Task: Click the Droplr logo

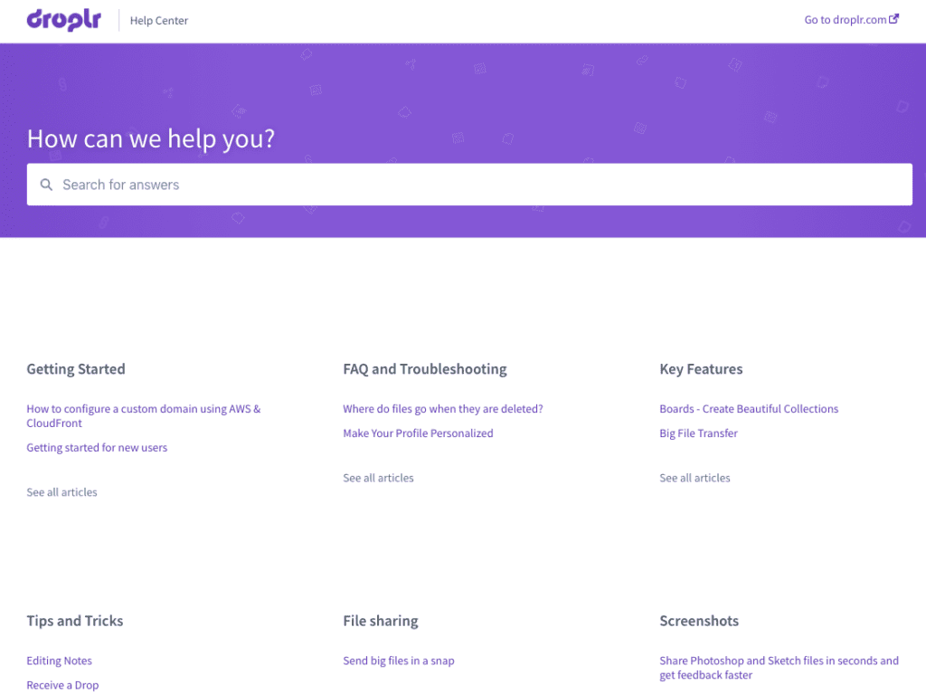Action: (x=64, y=20)
